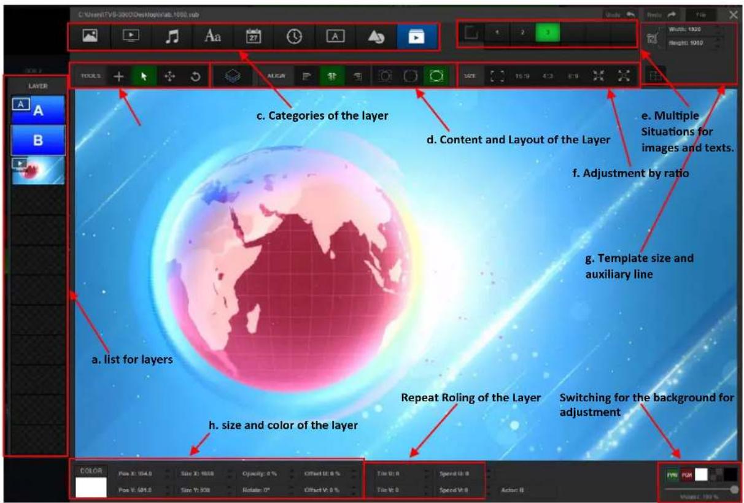The height and width of the screenshot is (503, 744).
Task: Switch to situation 2
Action: click(522, 32)
